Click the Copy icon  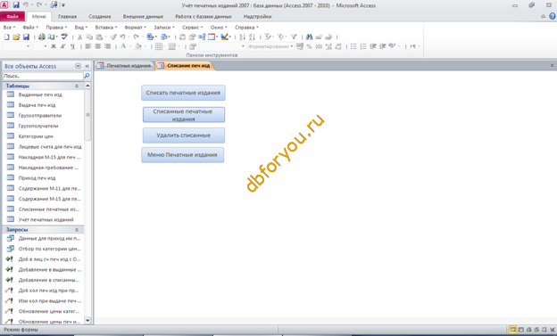[89, 37]
